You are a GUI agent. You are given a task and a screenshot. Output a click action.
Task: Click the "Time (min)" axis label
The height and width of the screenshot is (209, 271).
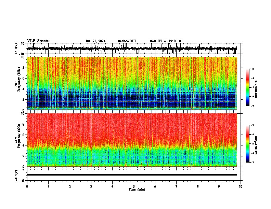pyautogui.click(x=137, y=190)
